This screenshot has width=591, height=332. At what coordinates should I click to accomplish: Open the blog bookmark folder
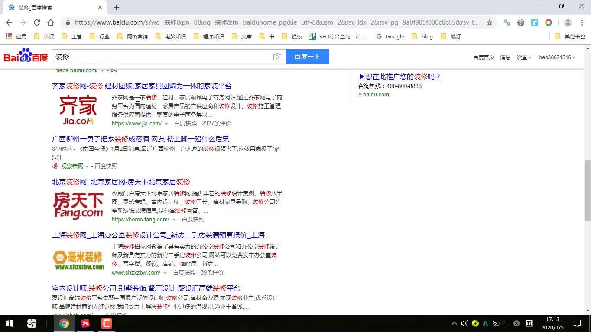click(x=422, y=36)
